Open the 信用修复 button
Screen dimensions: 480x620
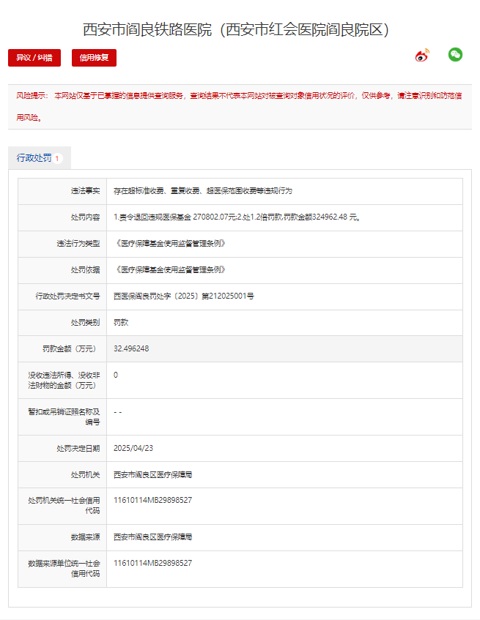(95, 58)
